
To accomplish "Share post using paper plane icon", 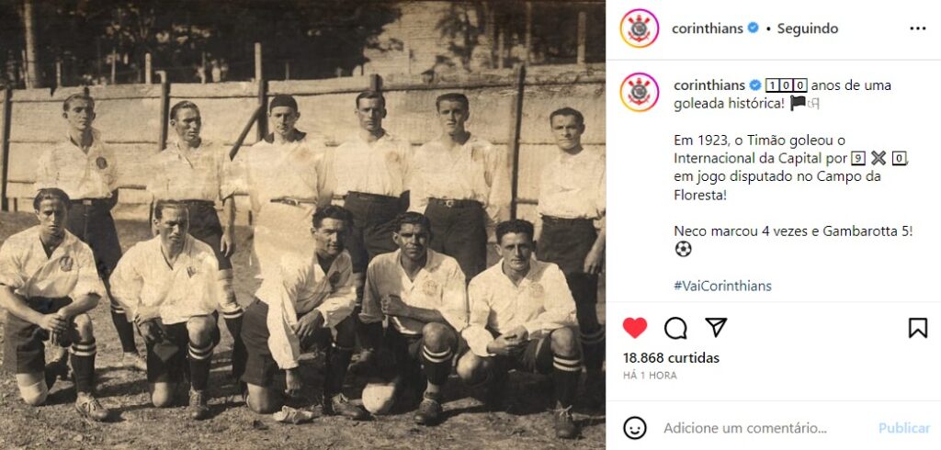I will coord(716,327).
